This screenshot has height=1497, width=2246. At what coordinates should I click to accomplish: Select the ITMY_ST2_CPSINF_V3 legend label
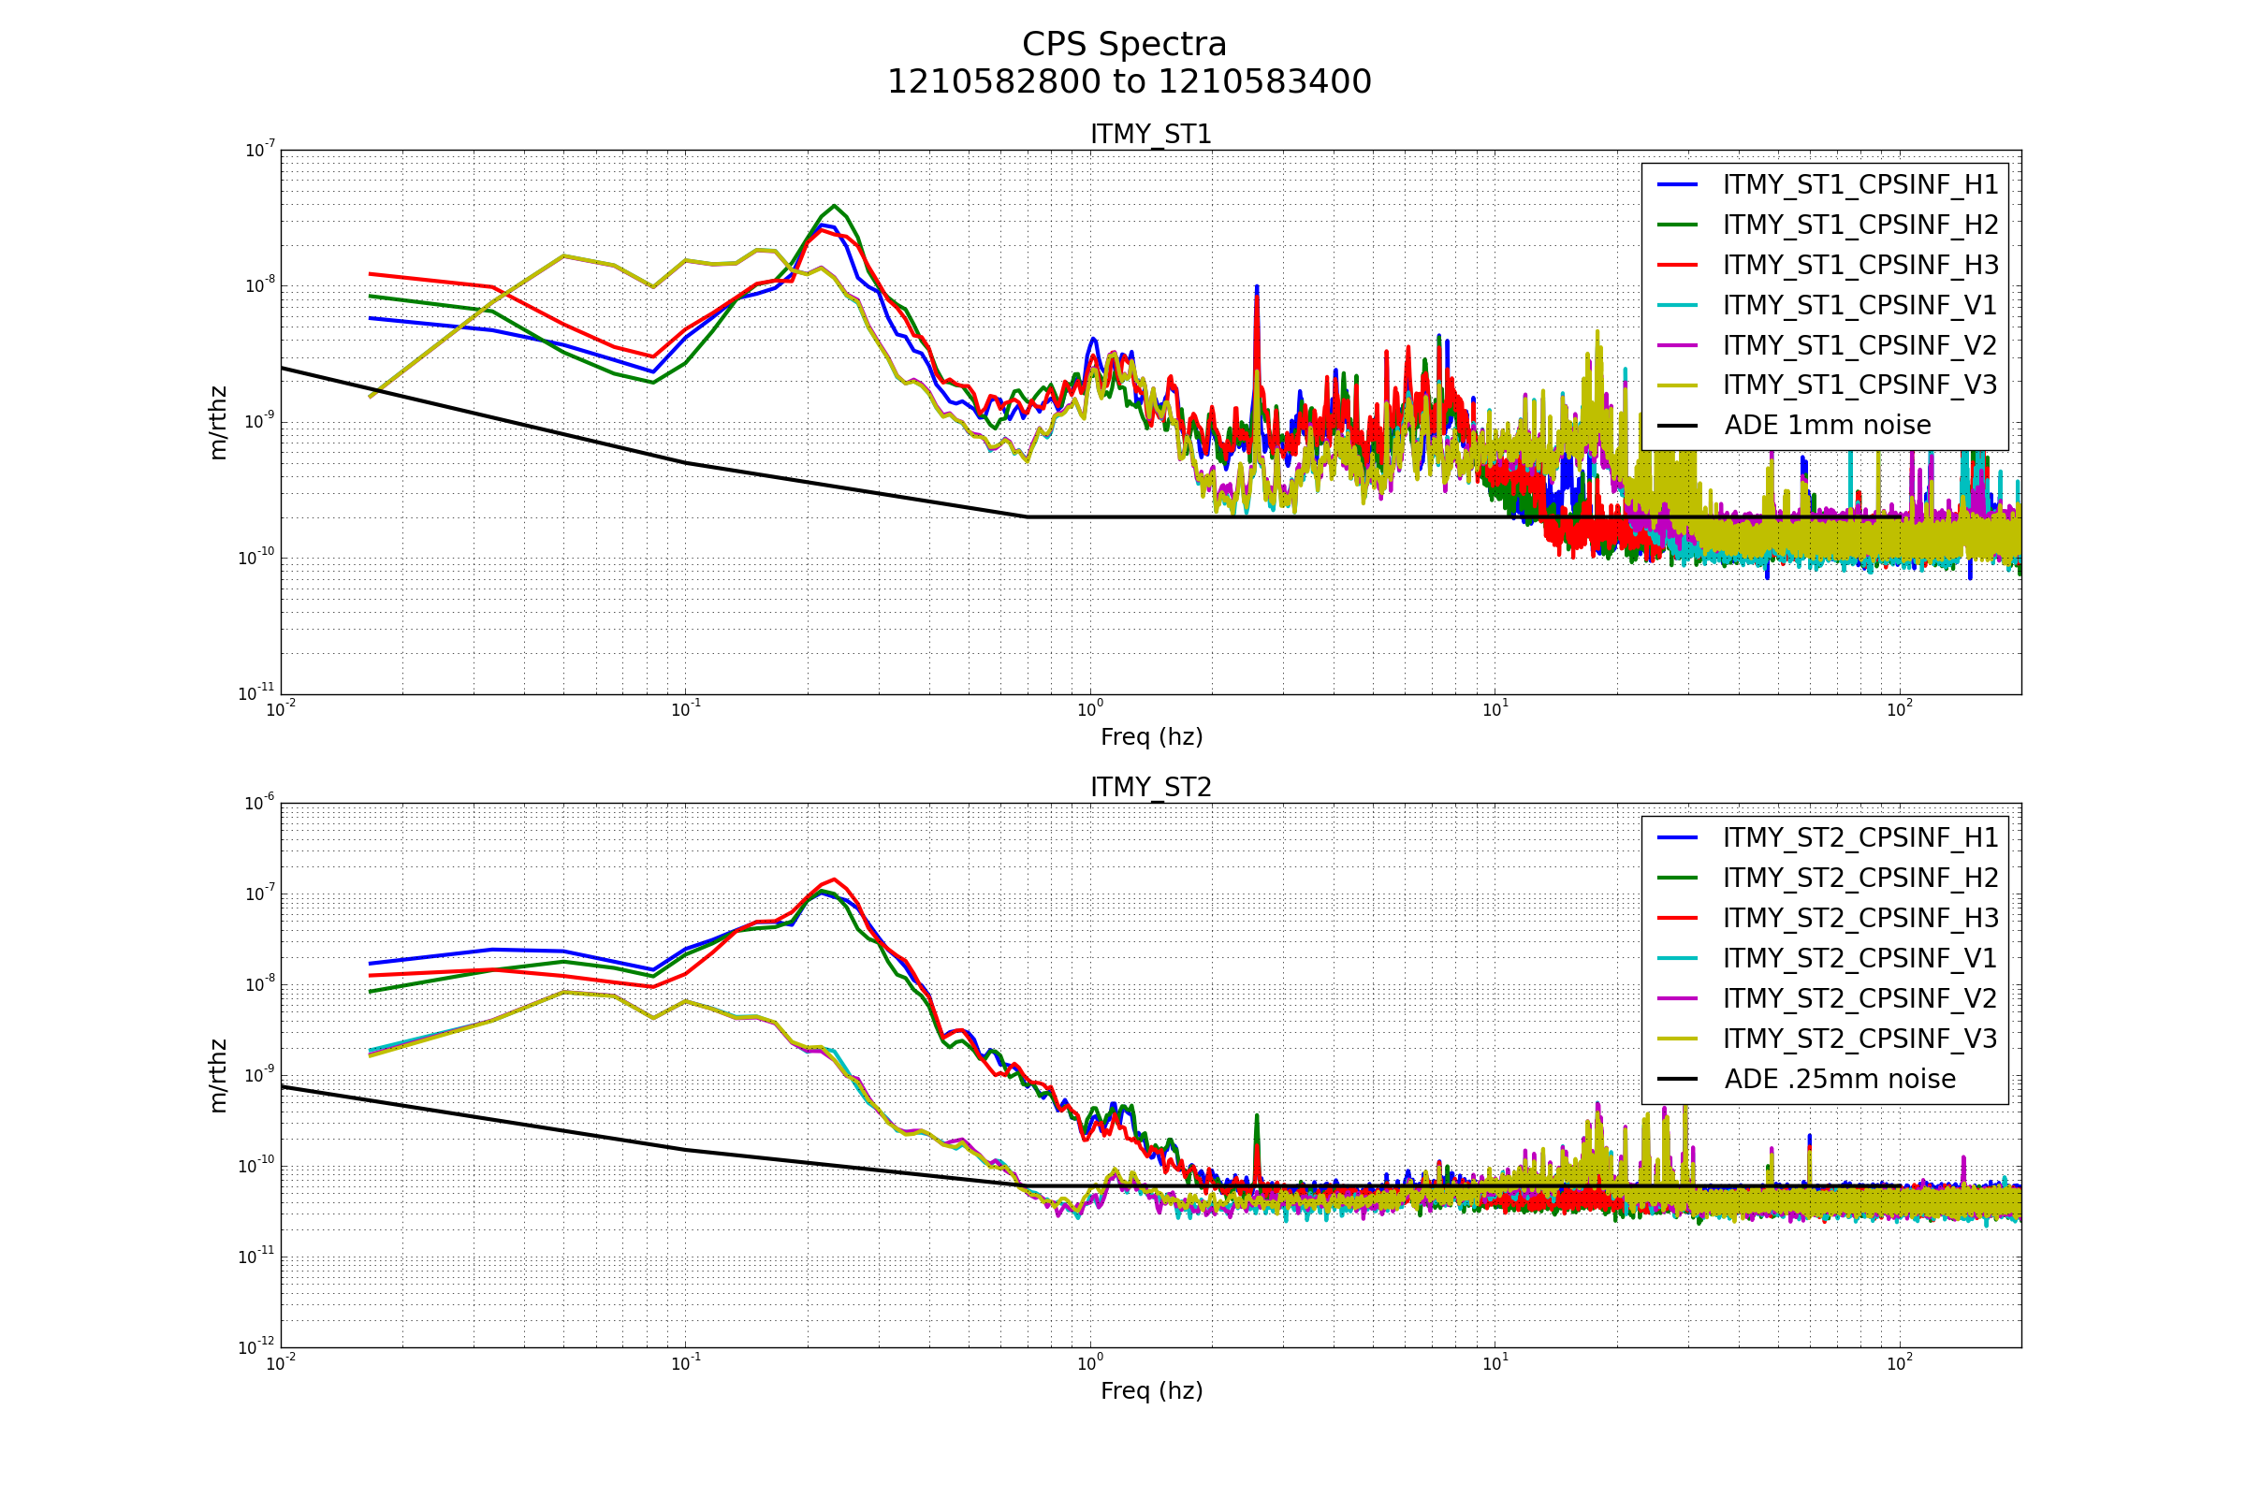pyautogui.click(x=1860, y=1038)
